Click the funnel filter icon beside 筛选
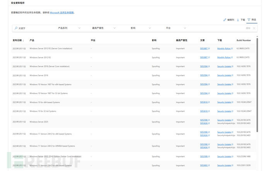This screenshot has height=171, width=267. (x=249, y=20)
